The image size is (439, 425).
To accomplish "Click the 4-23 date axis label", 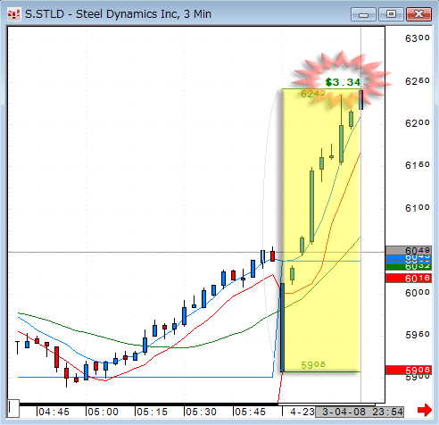I will [302, 412].
